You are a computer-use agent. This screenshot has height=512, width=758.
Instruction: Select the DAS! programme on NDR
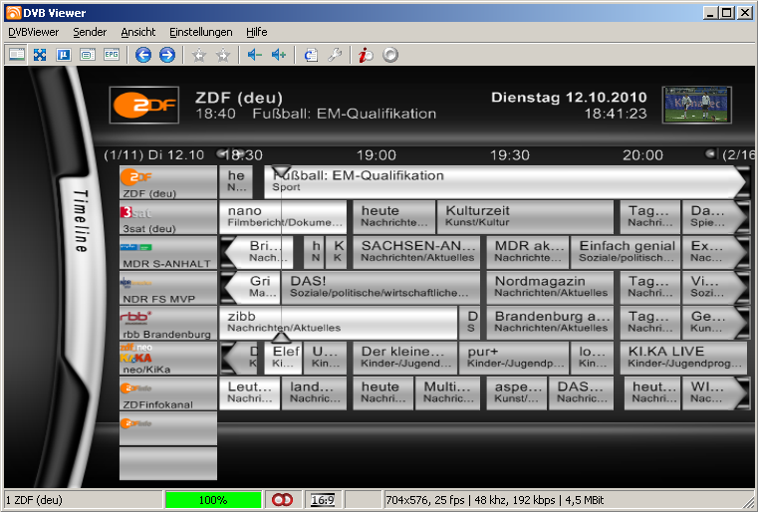pyautogui.click(x=380, y=287)
